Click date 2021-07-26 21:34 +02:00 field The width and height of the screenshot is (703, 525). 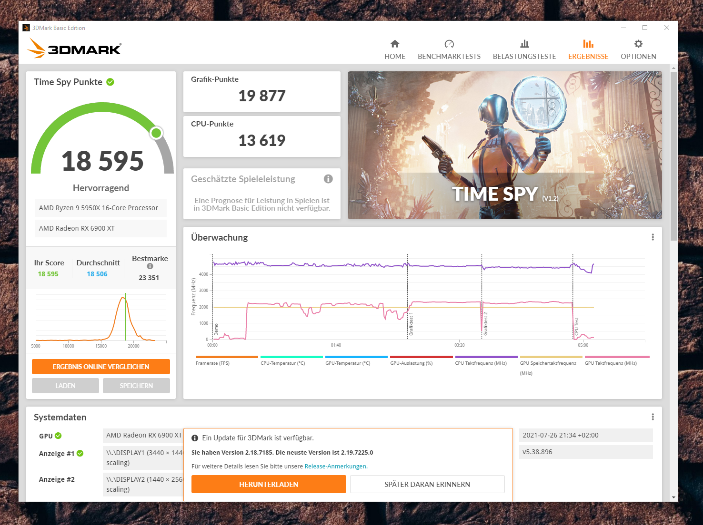pos(586,435)
